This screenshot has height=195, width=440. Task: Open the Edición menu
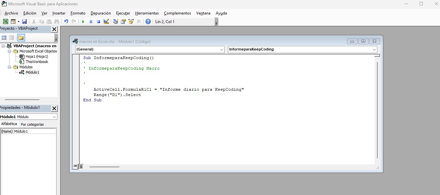30,13
